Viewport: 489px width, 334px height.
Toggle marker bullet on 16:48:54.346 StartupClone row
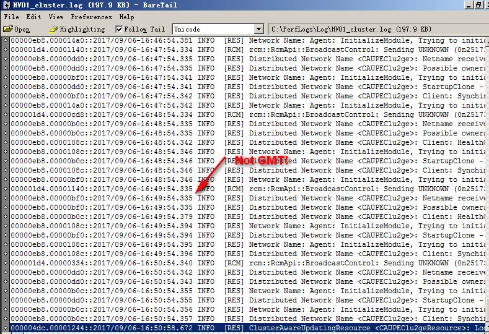point(6,161)
